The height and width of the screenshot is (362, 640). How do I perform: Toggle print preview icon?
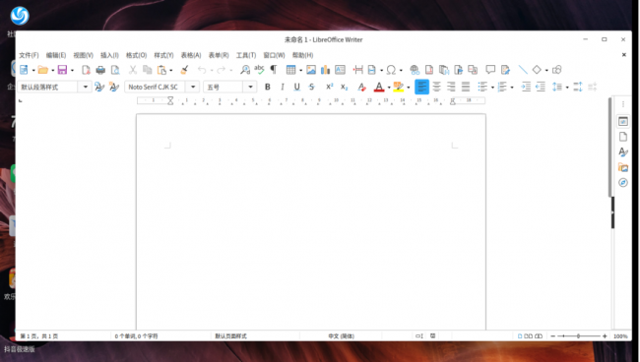click(x=115, y=70)
